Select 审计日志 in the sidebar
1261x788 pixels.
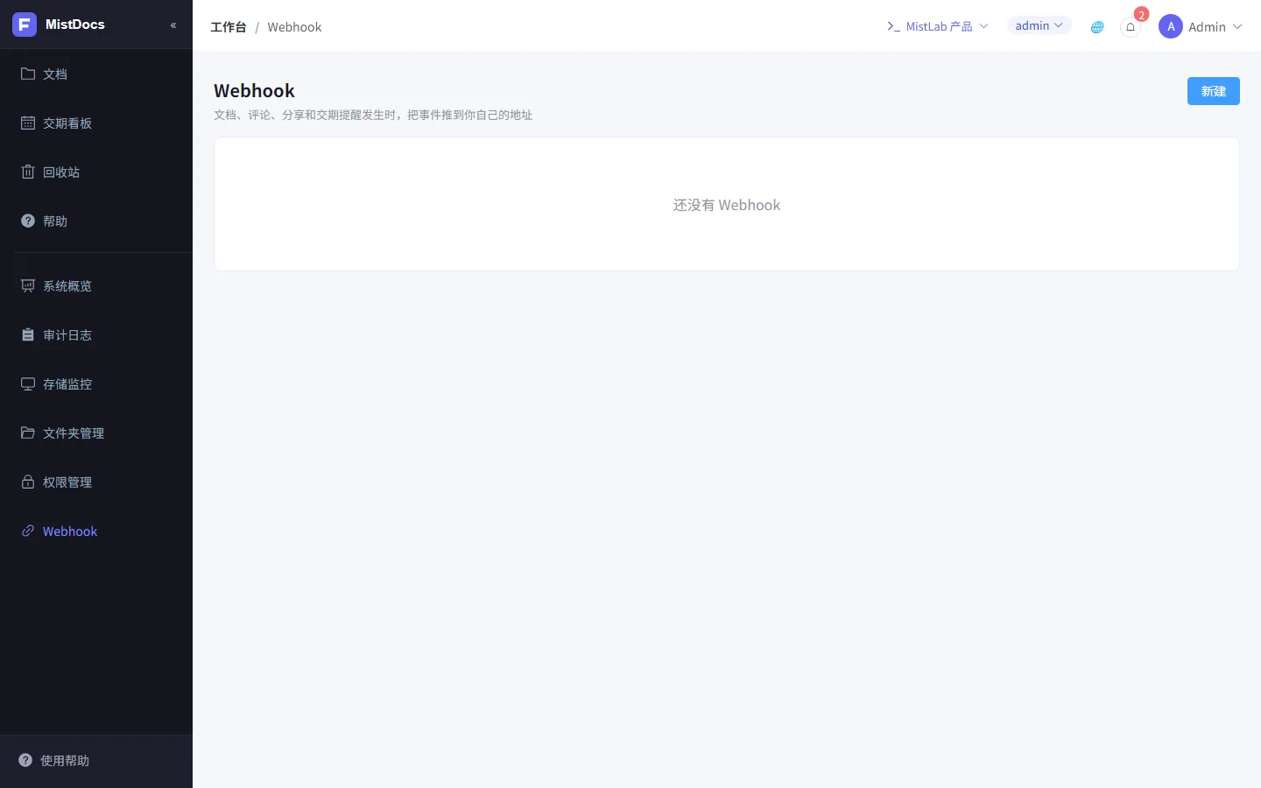click(96, 334)
